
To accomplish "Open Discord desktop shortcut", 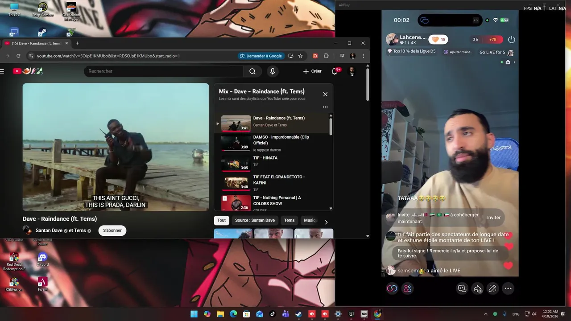I will tap(43, 259).
